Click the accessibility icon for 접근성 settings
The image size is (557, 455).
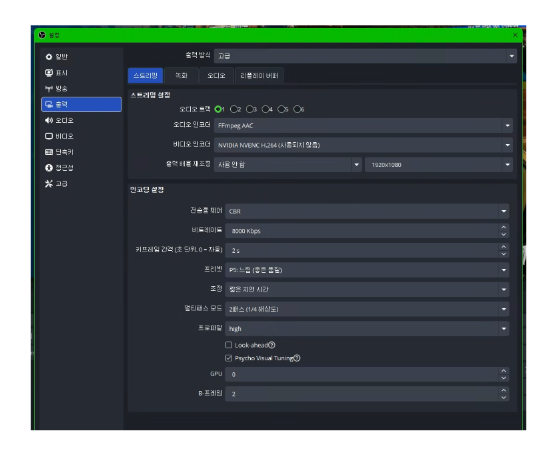click(x=49, y=168)
